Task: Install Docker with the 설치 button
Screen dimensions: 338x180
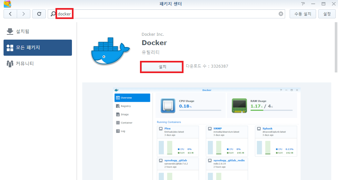Action: [x=162, y=67]
